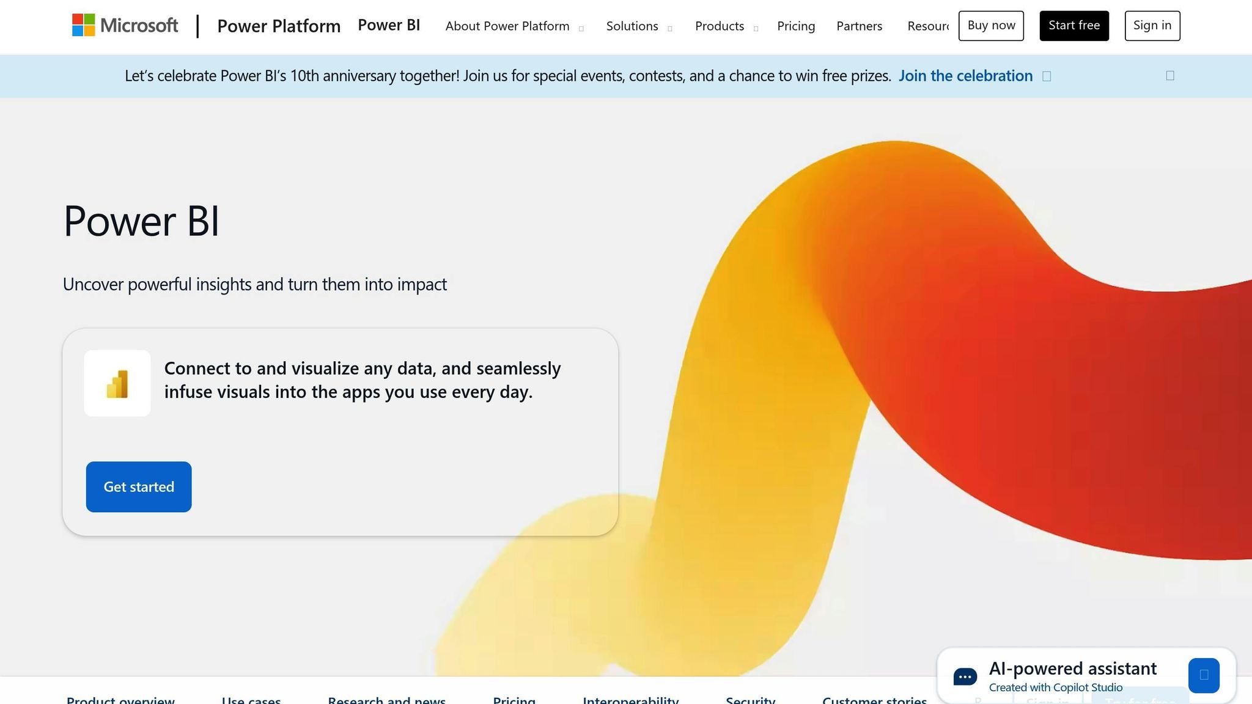Select Pricing in the top navigation
The height and width of the screenshot is (704, 1252).
796,26
